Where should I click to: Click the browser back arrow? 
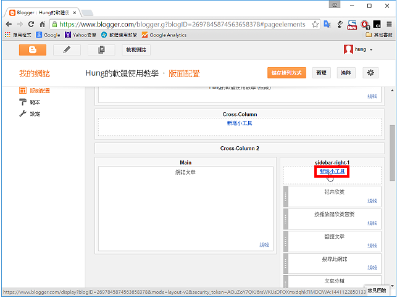[x=9, y=24]
